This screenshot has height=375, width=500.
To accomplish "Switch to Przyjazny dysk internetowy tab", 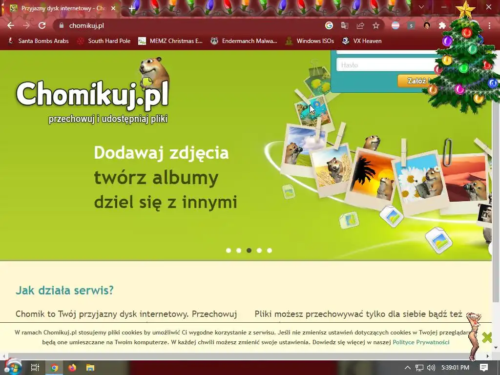I will tap(61, 8).
